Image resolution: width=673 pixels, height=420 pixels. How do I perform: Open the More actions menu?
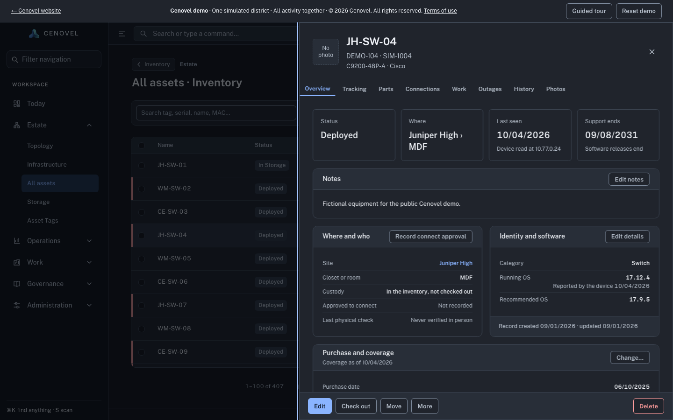(x=424, y=406)
